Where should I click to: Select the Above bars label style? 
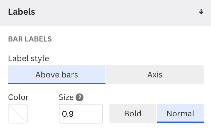pyautogui.click(x=57, y=74)
